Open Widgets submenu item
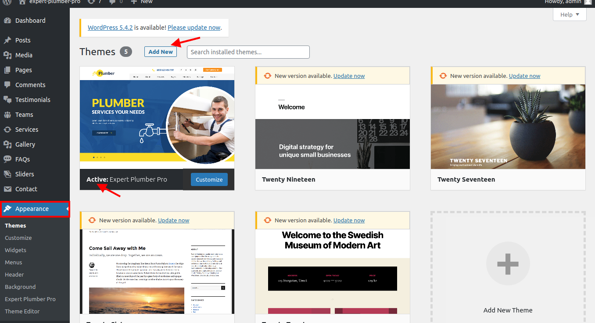This screenshot has height=323, width=595. [x=15, y=250]
